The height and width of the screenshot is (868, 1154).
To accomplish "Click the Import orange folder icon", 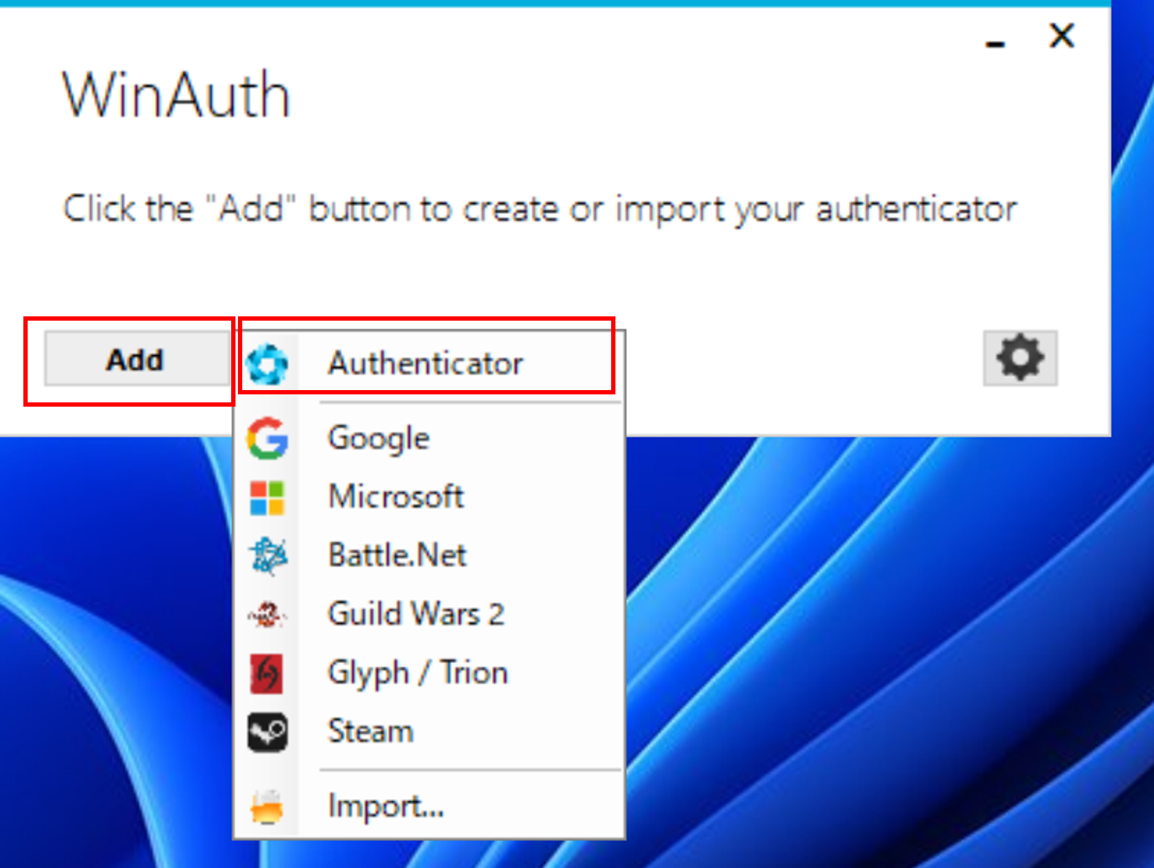I will point(267,807).
